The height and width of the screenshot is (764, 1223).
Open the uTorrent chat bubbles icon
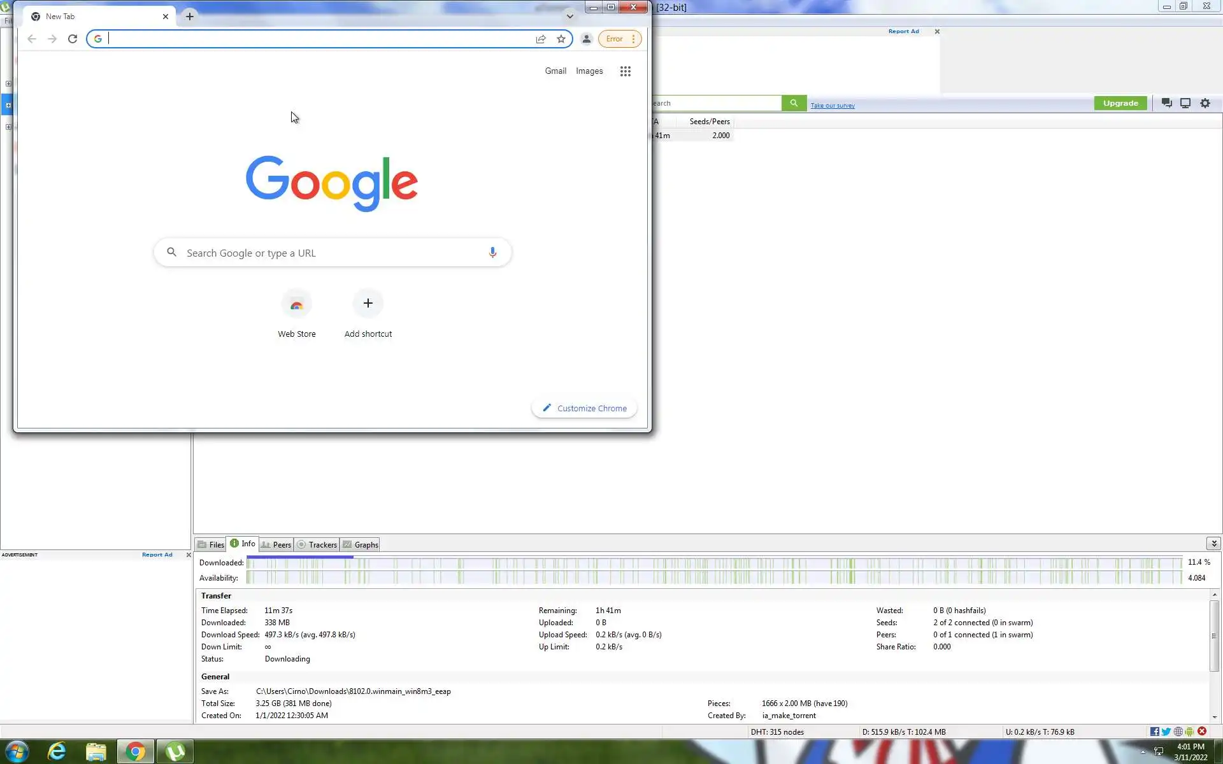1166,103
